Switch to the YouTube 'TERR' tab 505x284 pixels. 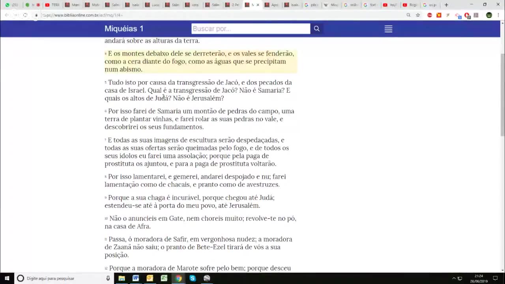pyautogui.click(x=53, y=5)
